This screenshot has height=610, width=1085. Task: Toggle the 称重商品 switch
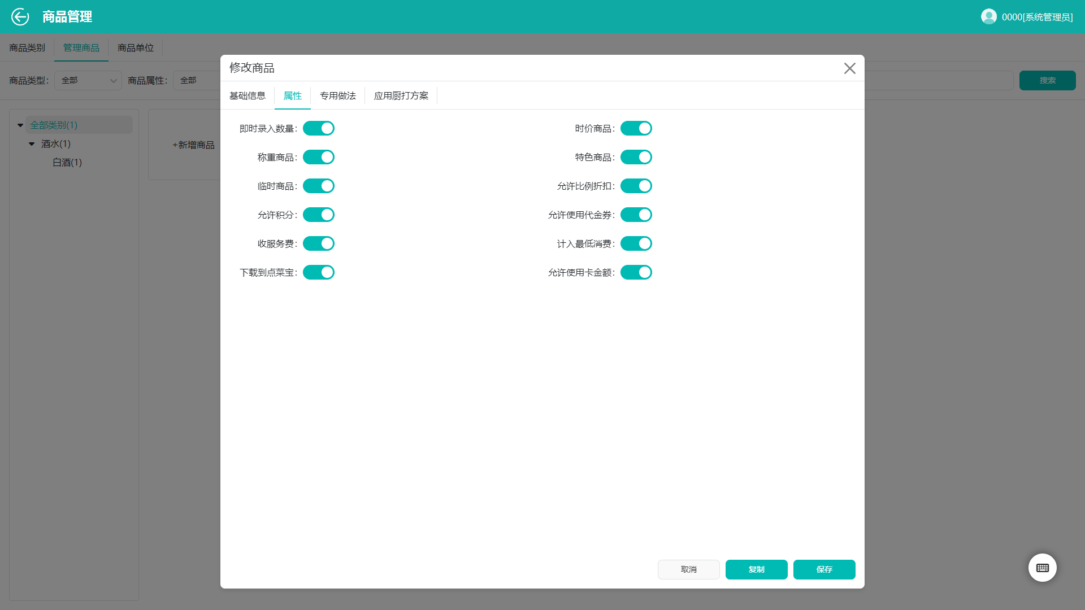click(319, 157)
